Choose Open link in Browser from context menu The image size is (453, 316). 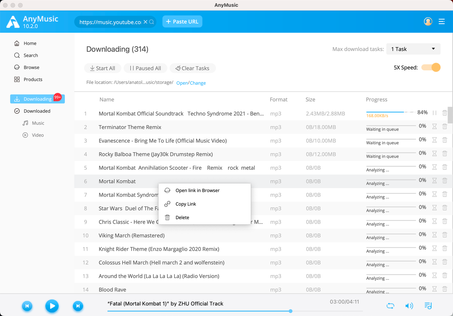click(204, 191)
